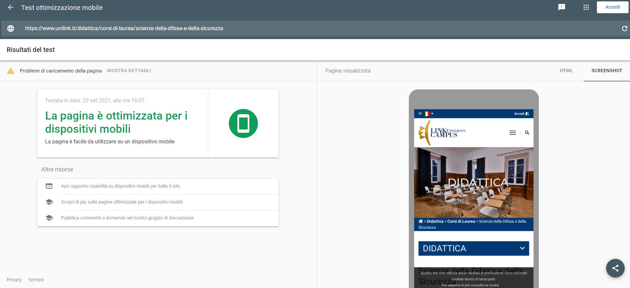Click the hamburger menu in phone preview
This screenshot has width=630, height=288.
click(513, 133)
